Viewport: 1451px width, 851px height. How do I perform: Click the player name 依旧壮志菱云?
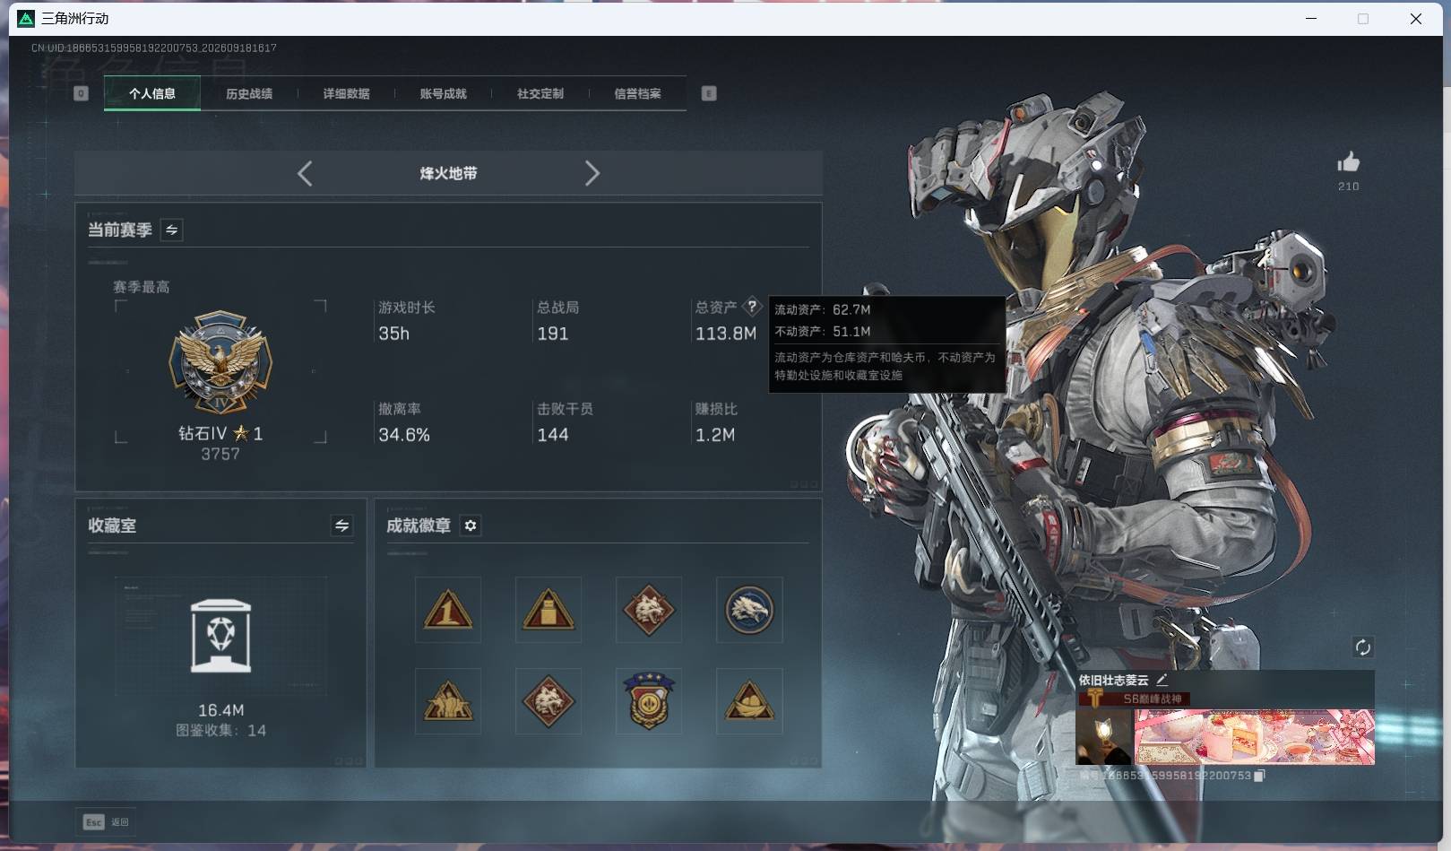click(1113, 681)
